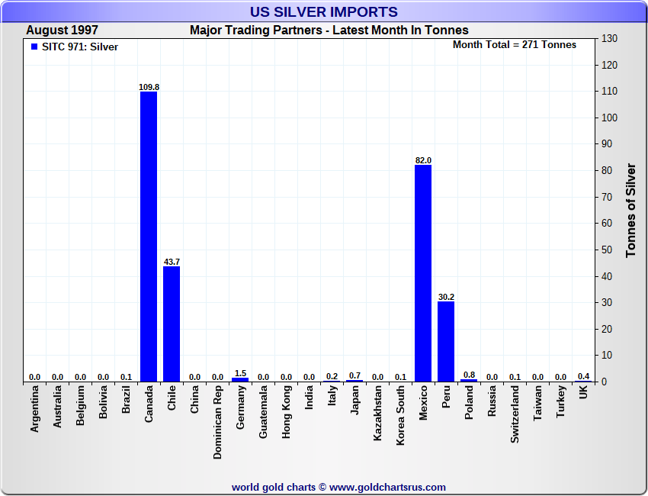Select the Peru bar labeled 30.2

click(446, 341)
